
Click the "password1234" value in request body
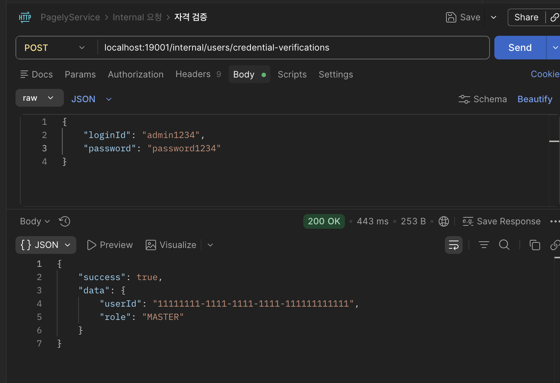point(184,148)
